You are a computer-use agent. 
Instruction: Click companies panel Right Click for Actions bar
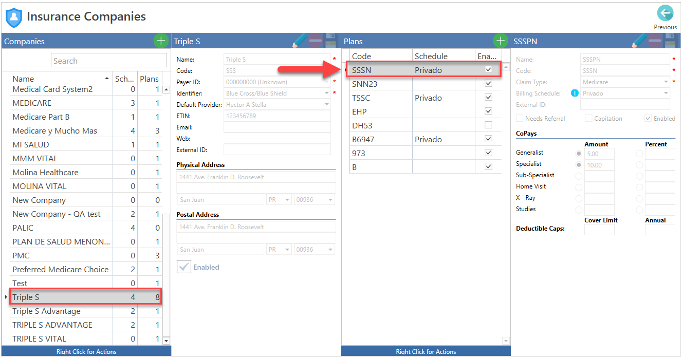click(x=86, y=352)
